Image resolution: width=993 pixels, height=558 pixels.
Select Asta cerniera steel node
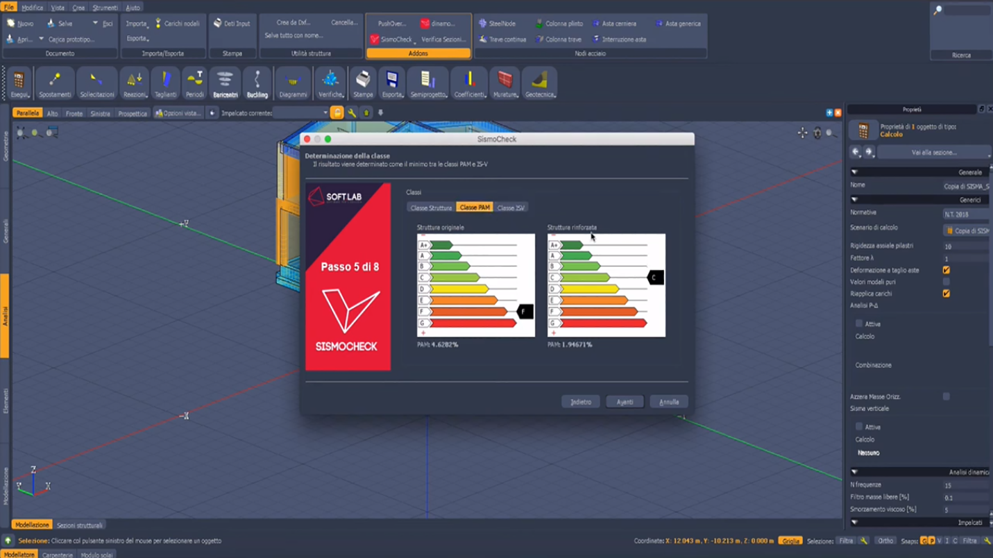click(x=614, y=24)
